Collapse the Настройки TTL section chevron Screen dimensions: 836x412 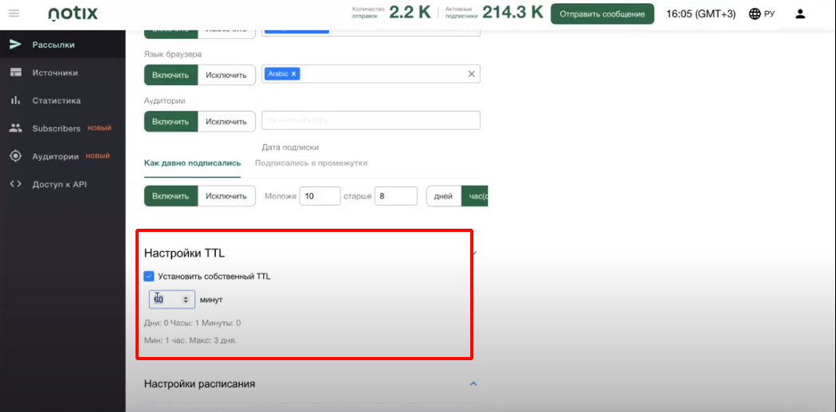click(x=473, y=253)
